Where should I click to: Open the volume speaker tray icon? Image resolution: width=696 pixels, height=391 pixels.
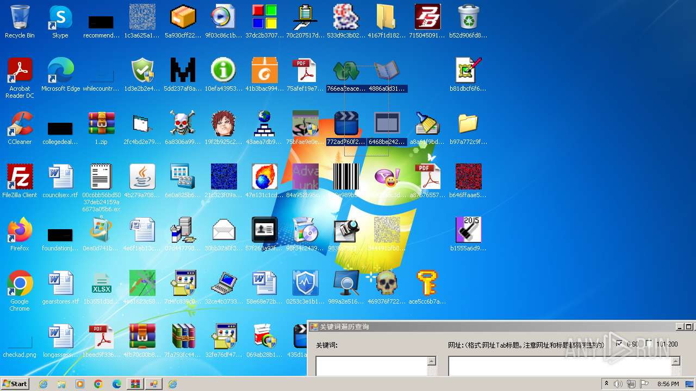pyautogui.click(x=618, y=384)
